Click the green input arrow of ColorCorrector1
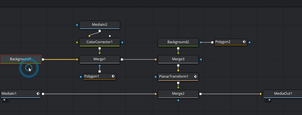The width and height of the screenshot is (302, 115). click(x=77, y=42)
